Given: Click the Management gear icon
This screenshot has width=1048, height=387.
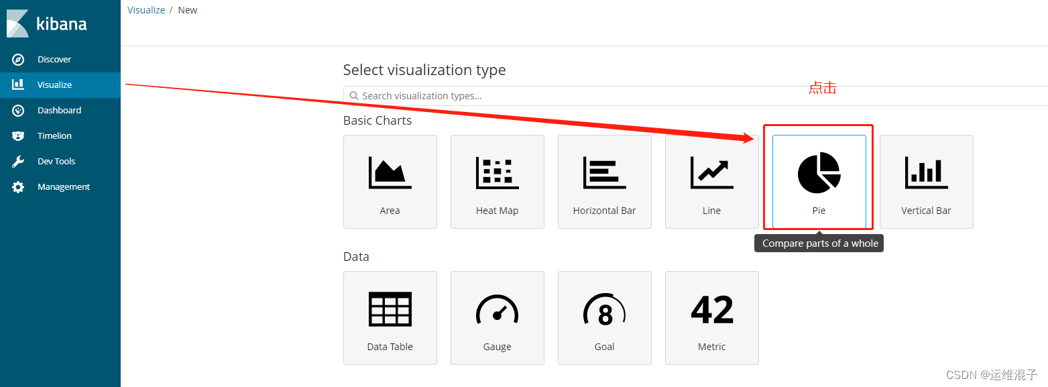Looking at the screenshot, I should point(18,187).
